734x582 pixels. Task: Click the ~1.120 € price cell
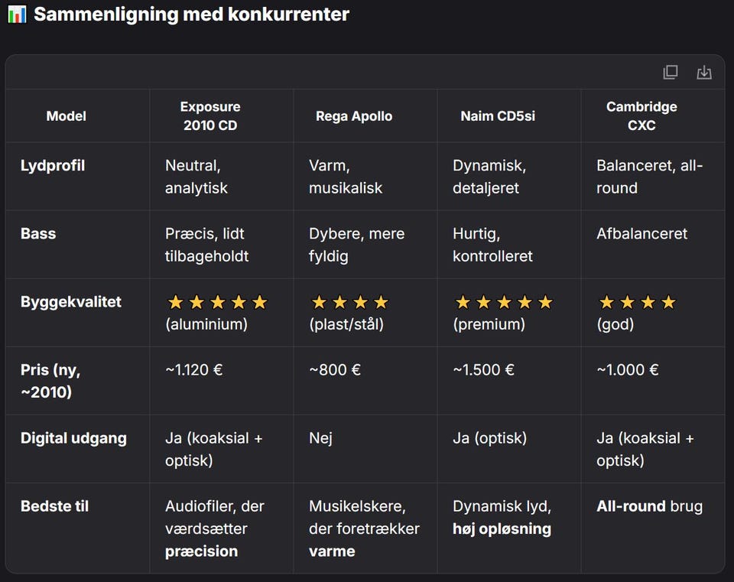tap(193, 370)
